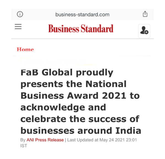Open the ANI Press Release author link

(45, 140)
